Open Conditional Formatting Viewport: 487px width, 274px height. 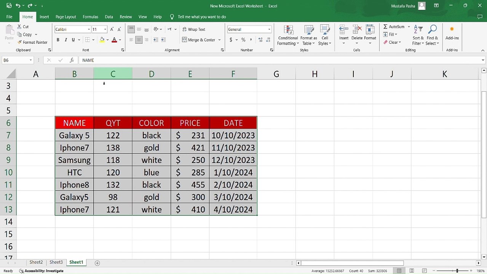pos(288,35)
